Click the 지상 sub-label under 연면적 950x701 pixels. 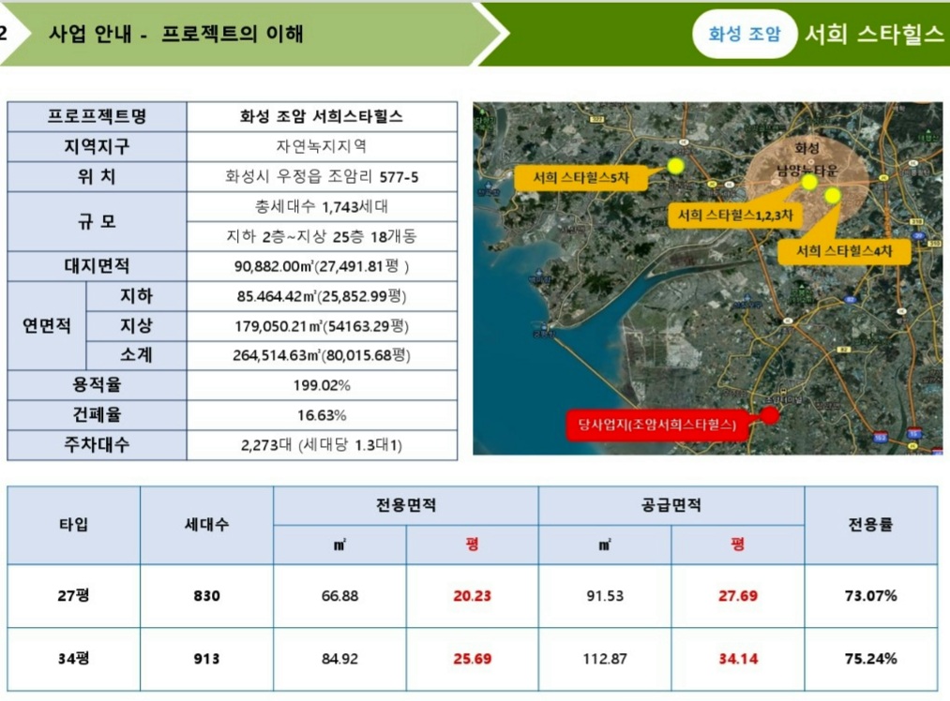[x=136, y=326]
